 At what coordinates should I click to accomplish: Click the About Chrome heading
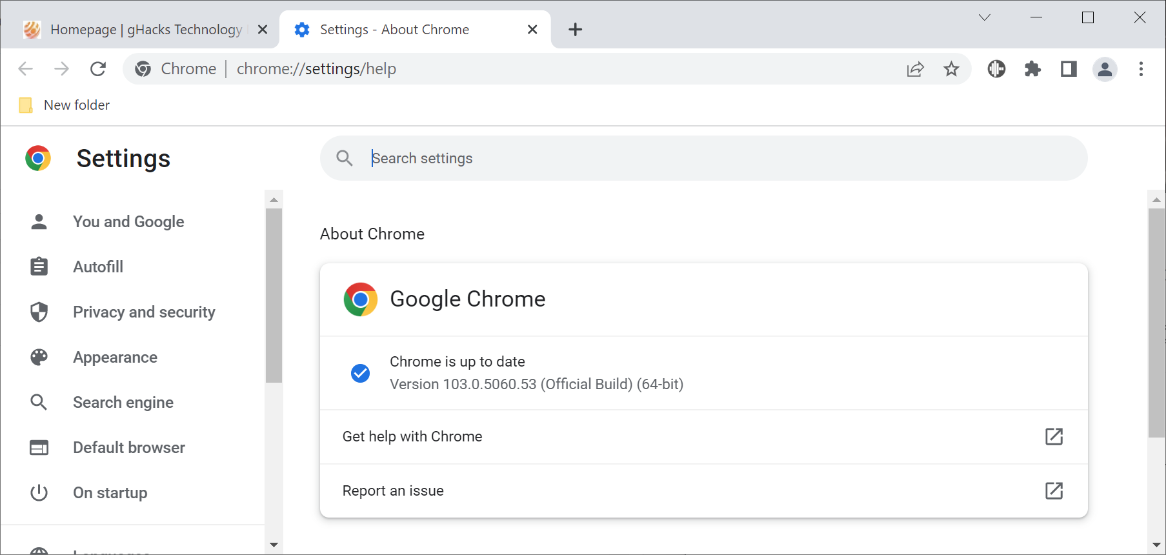coord(372,234)
